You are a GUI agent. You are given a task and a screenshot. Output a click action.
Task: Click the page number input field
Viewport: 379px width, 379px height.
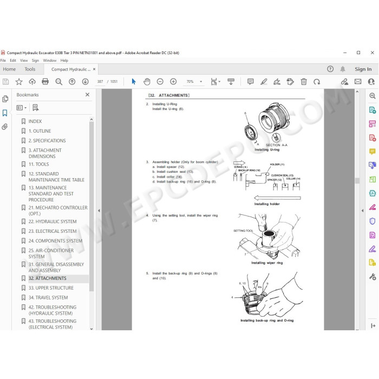point(100,82)
